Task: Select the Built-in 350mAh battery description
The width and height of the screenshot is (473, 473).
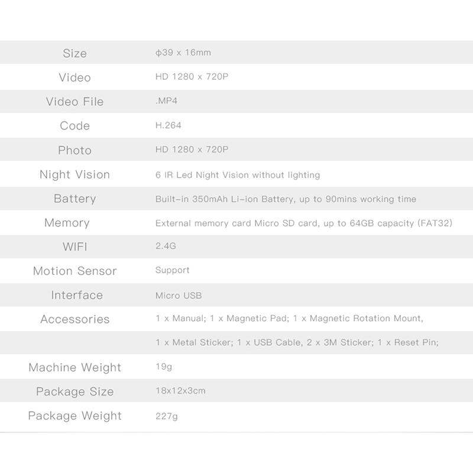Action: [x=286, y=199]
